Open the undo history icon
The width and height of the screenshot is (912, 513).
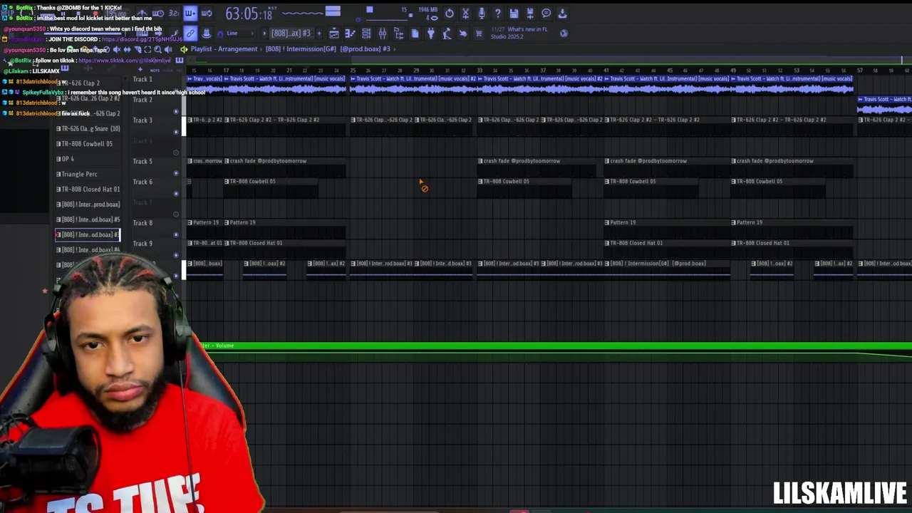pos(450,14)
